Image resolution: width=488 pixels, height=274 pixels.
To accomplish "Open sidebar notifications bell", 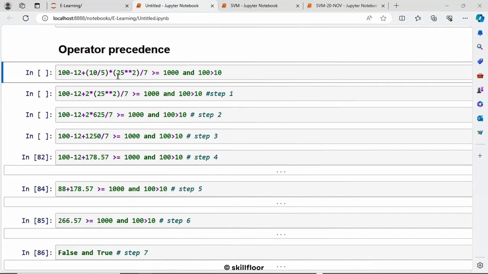I will pyautogui.click(x=480, y=33).
